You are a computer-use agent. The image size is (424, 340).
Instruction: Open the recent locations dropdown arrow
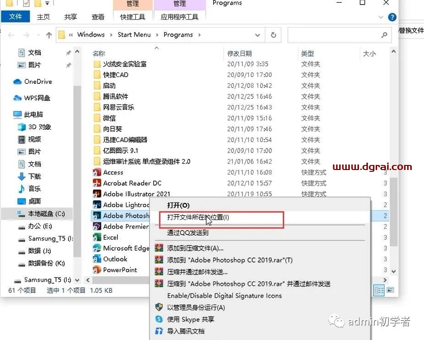click(38, 35)
